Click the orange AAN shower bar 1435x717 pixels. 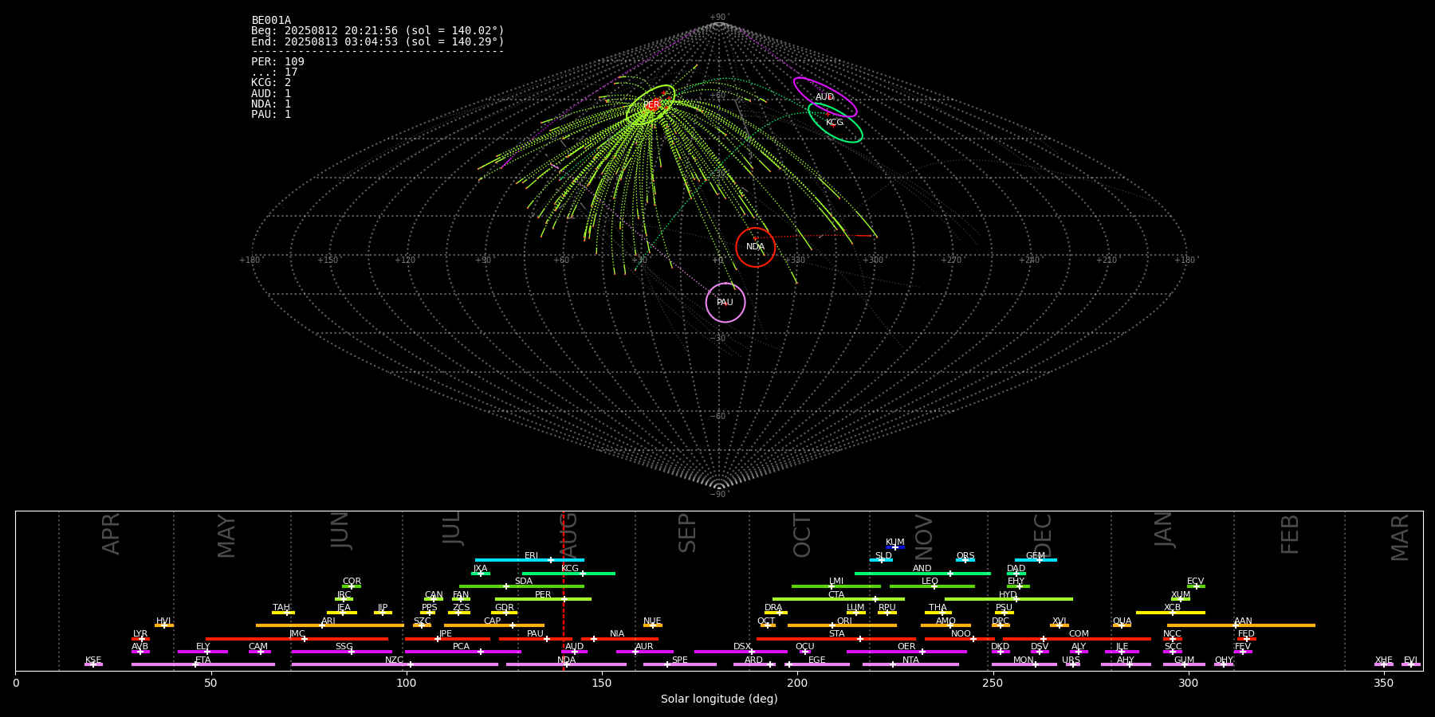[x=1241, y=625]
